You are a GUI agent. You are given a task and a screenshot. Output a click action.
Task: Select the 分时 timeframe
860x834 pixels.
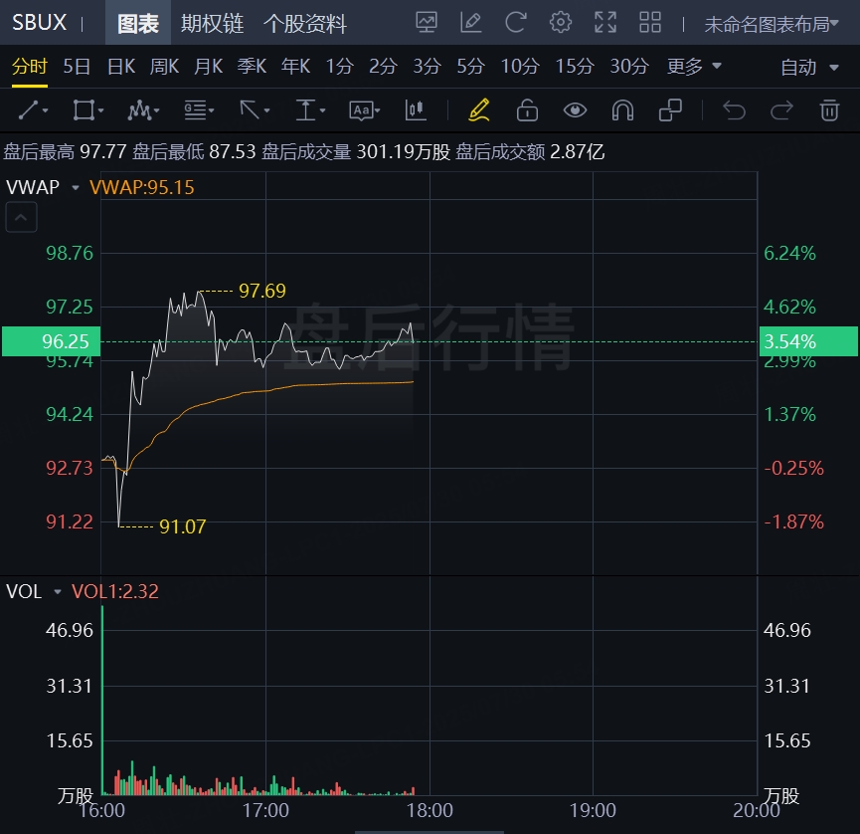coord(30,67)
